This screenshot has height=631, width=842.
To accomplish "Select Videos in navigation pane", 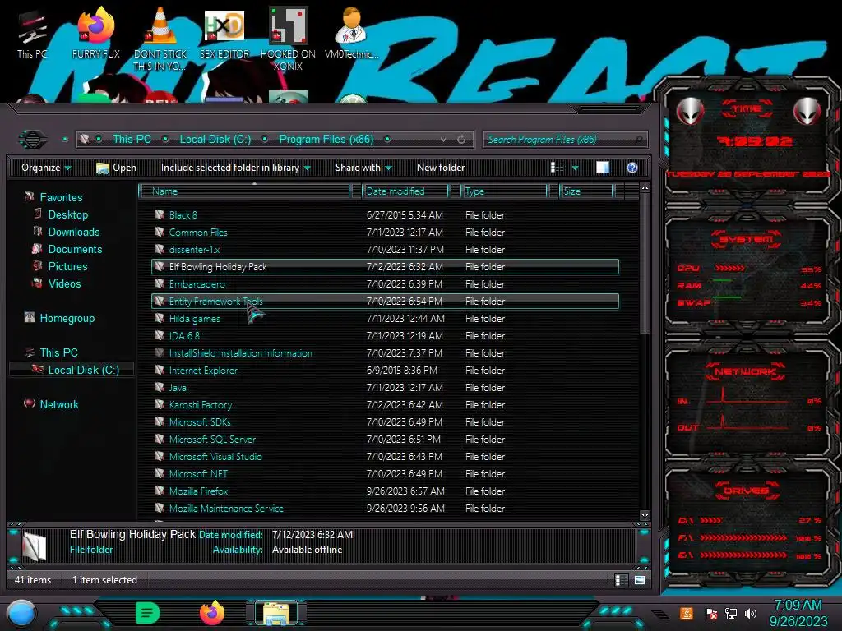I will pos(57,283).
